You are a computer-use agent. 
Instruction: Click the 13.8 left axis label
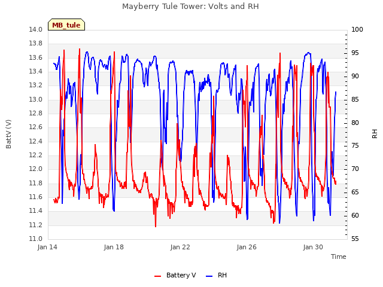coord(36,44)
